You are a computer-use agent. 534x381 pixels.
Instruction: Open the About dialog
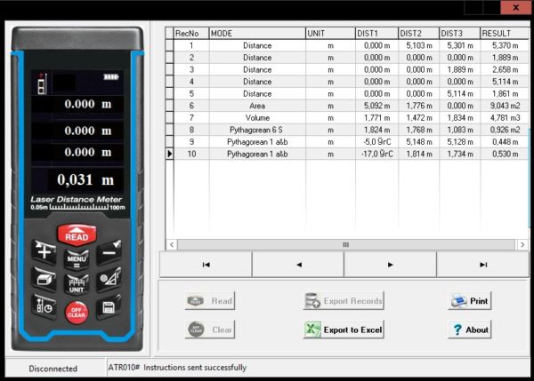click(x=469, y=329)
